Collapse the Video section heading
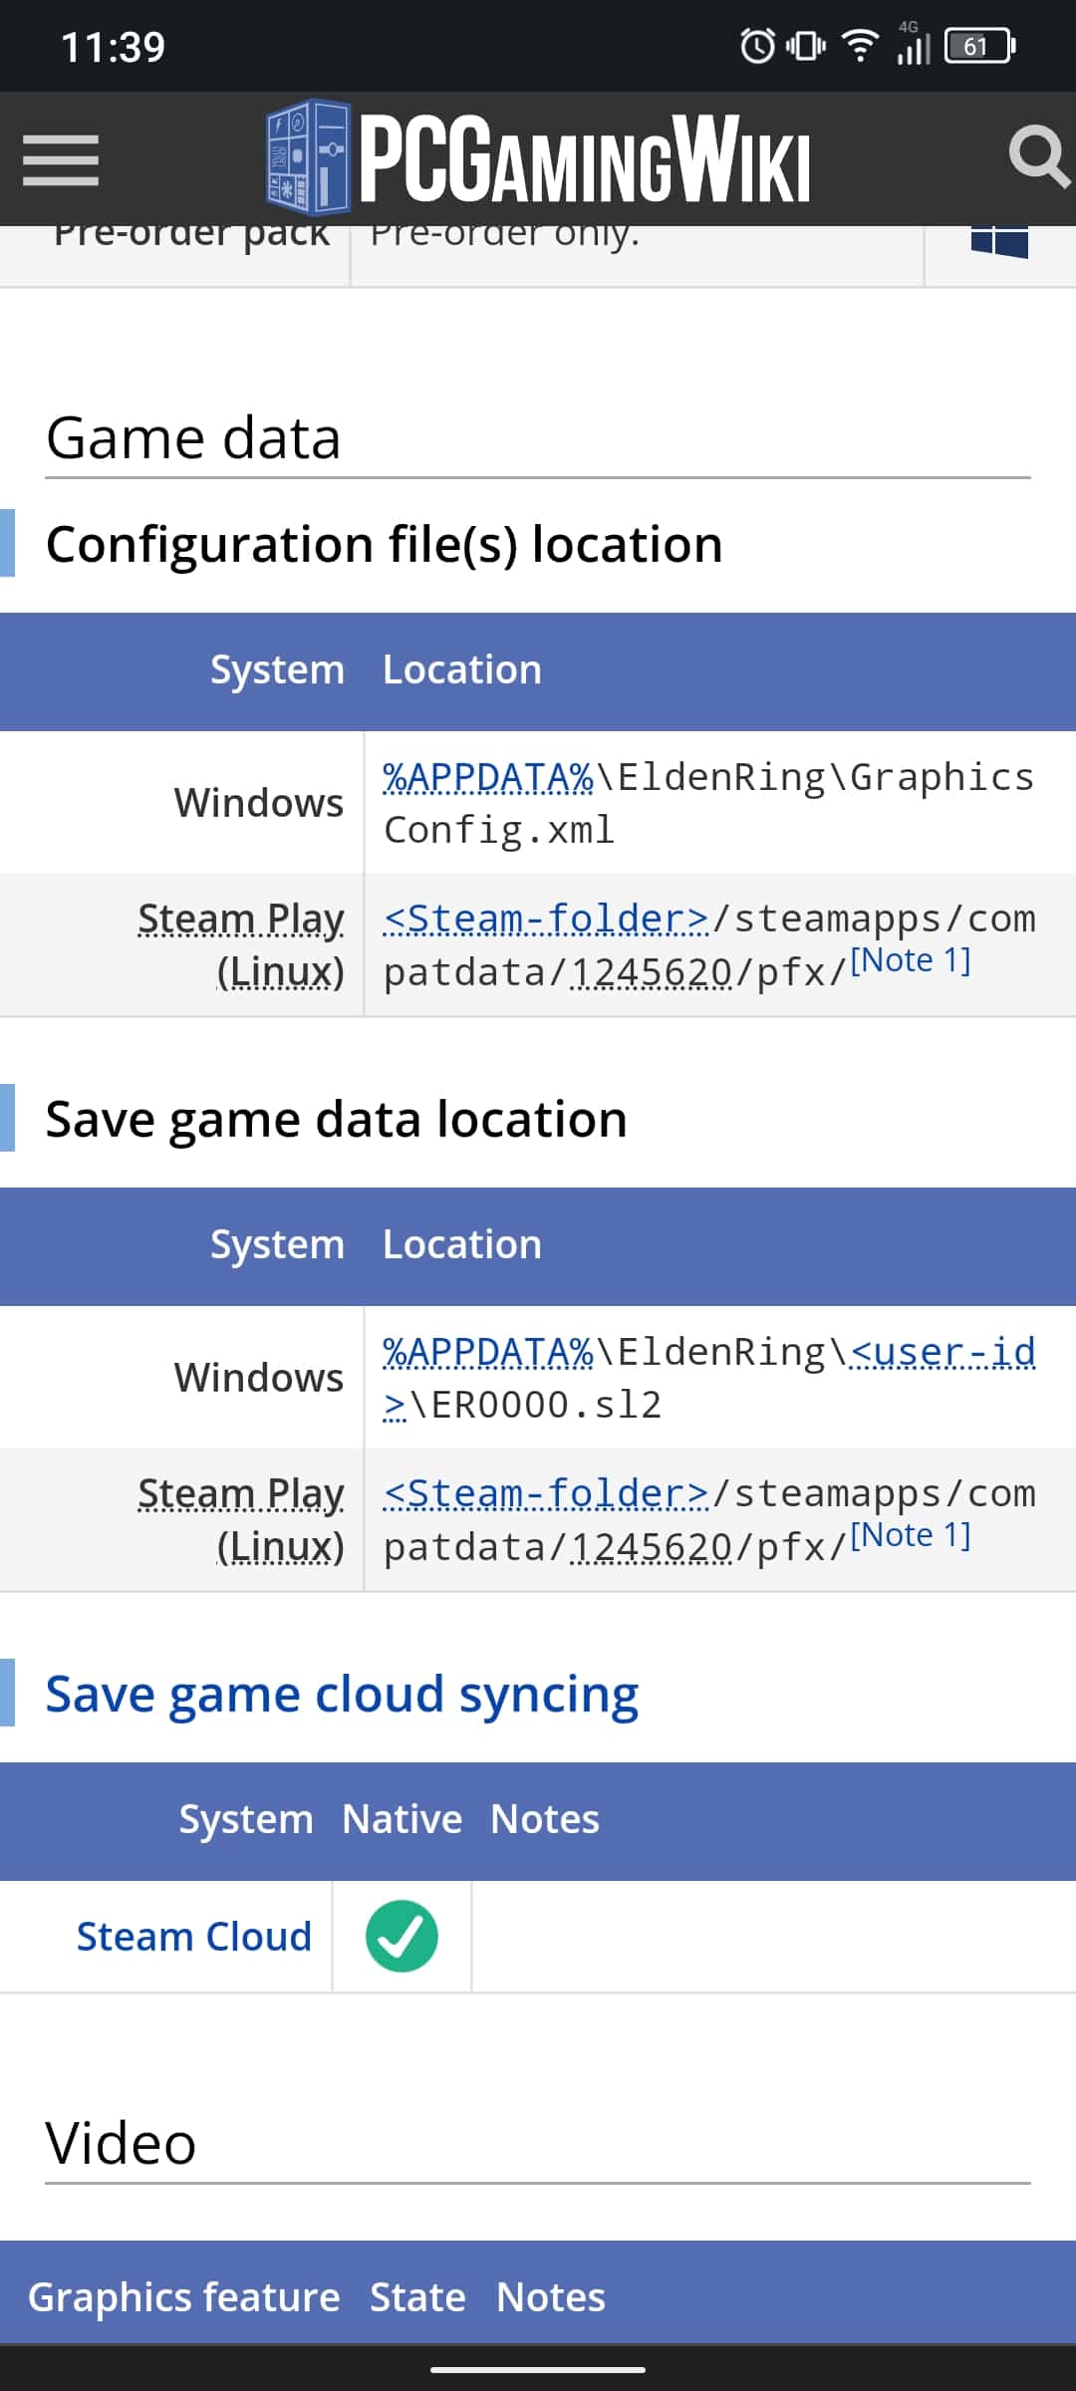1076x2391 pixels. pos(121,2143)
